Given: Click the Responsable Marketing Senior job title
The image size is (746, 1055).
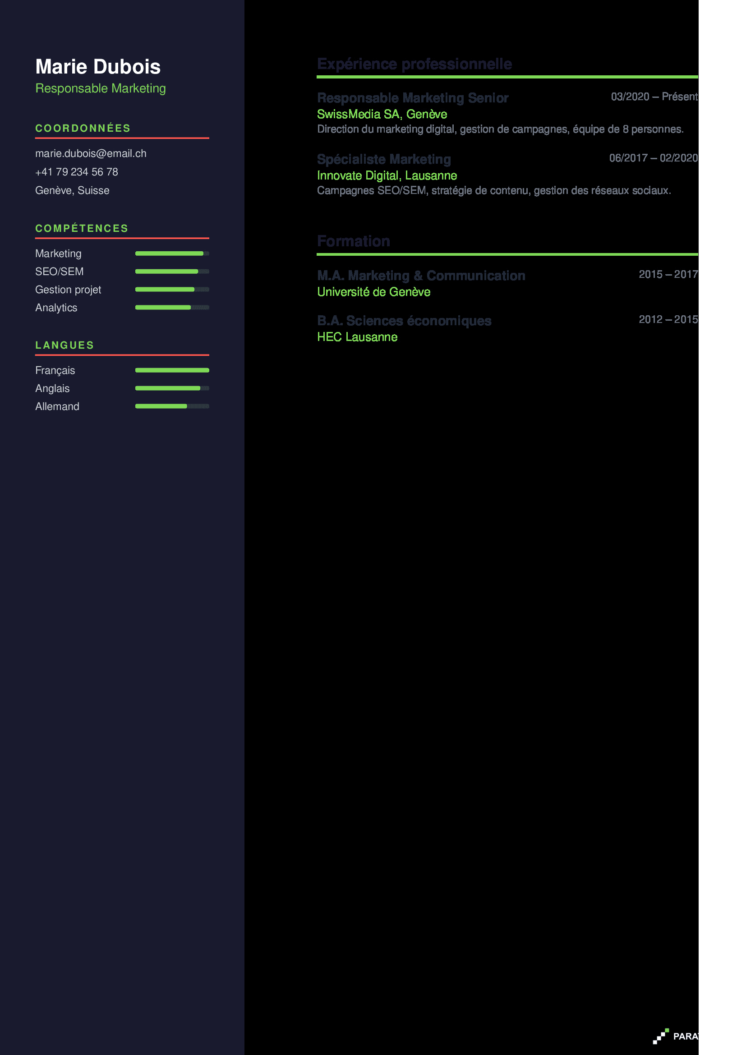Looking at the screenshot, I should click(x=413, y=98).
